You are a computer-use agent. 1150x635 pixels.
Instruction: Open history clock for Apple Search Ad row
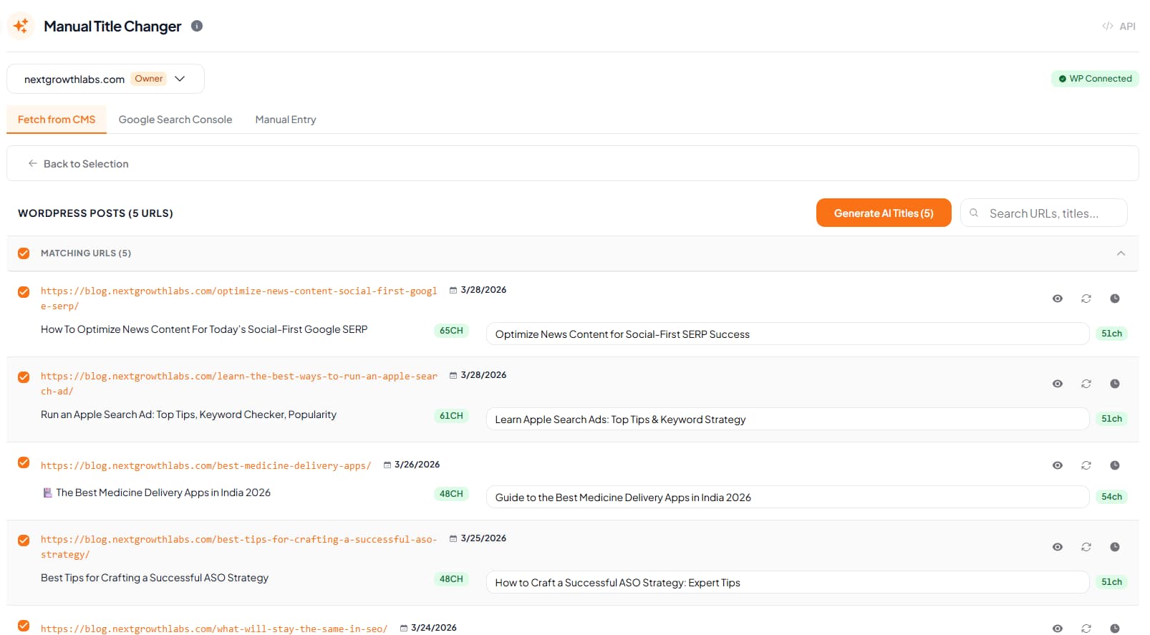[1115, 384]
